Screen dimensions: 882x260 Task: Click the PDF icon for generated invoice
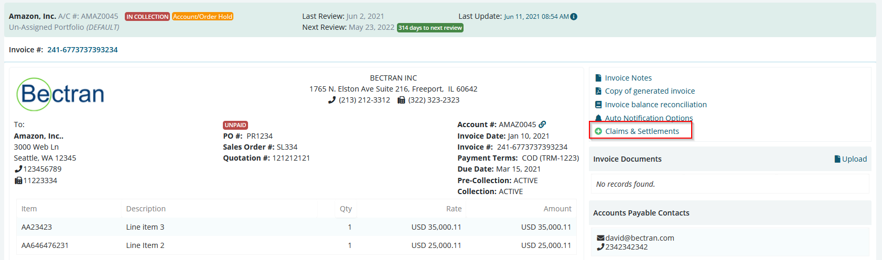coord(598,91)
